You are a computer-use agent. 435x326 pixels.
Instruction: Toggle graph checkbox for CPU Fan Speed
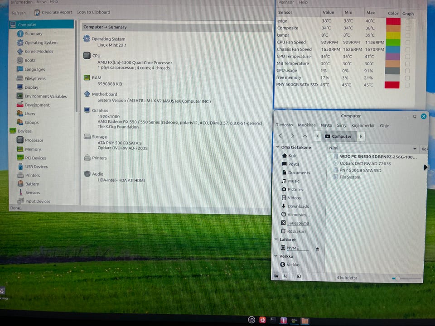pyautogui.click(x=407, y=43)
